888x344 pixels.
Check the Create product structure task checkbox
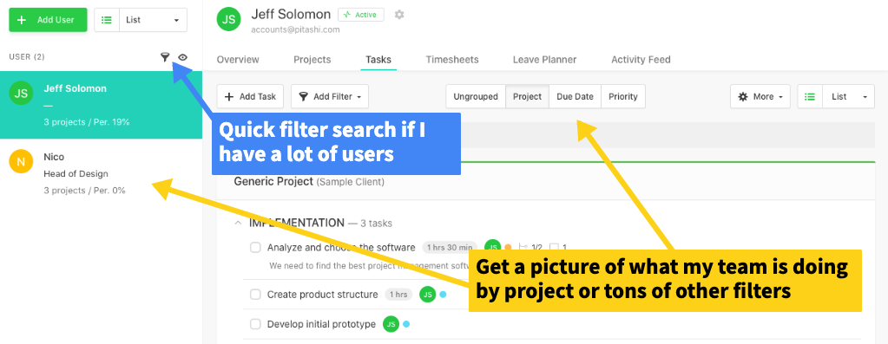point(255,295)
